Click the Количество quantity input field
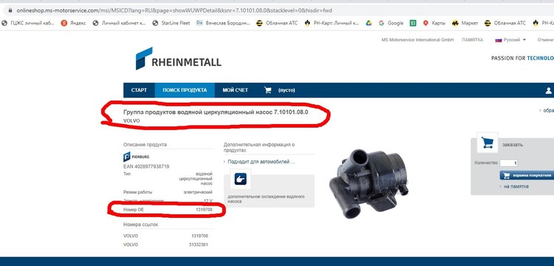The width and height of the screenshot is (554, 266). (x=509, y=163)
